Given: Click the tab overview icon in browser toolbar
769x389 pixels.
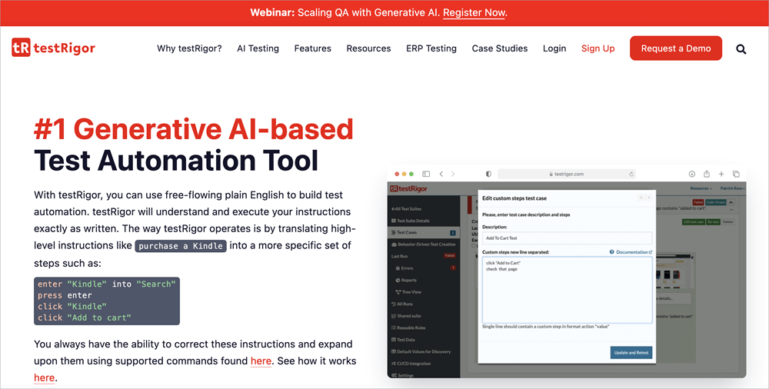Looking at the screenshot, I should [x=736, y=174].
